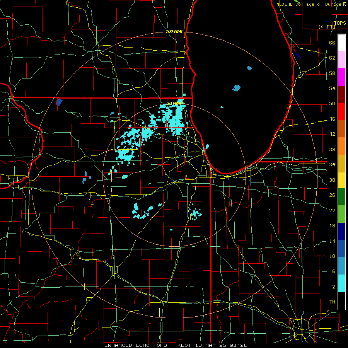This screenshot has height=348, width=348.
Task: Pick the light orange legend color band
Action: click(341, 146)
